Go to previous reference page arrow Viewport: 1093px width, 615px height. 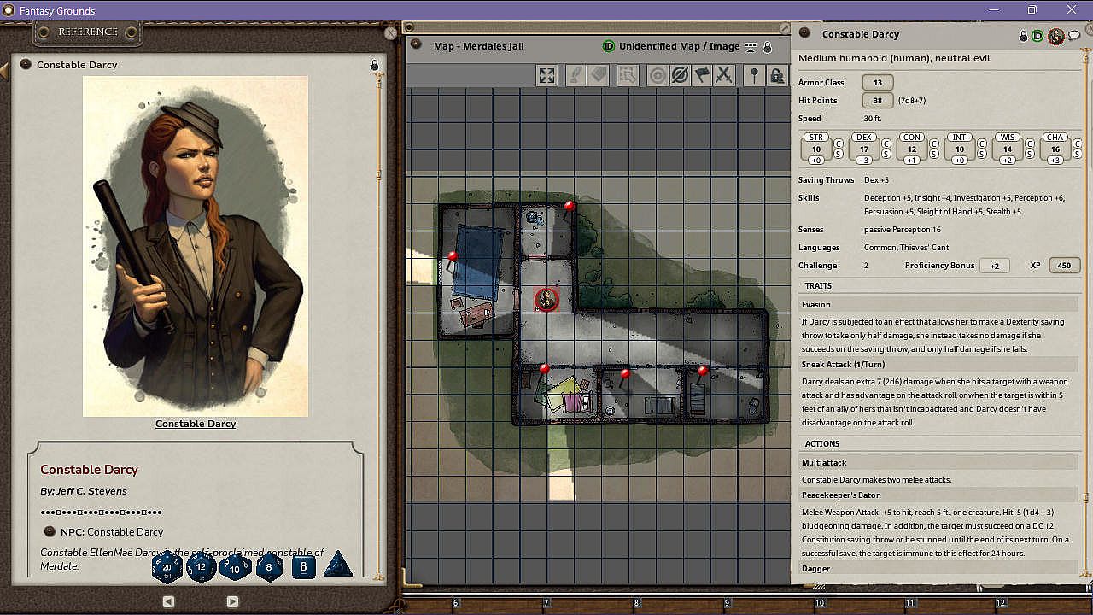tap(168, 601)
